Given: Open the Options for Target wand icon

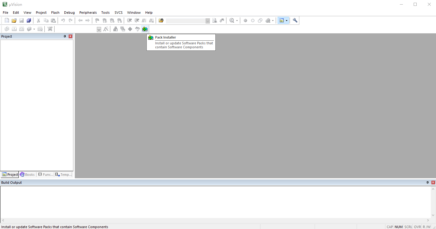Looking at the screenshot, I should [106, 29].
